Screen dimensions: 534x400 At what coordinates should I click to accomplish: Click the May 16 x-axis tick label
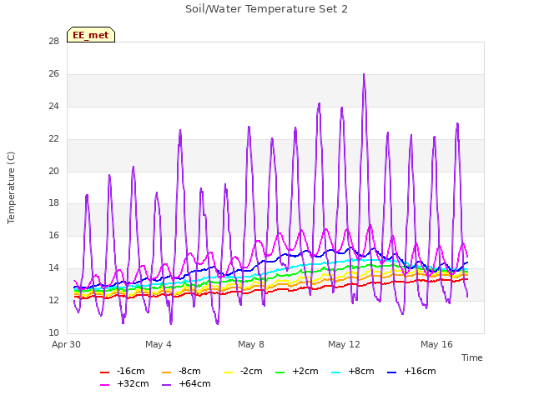tap(436, 344)
